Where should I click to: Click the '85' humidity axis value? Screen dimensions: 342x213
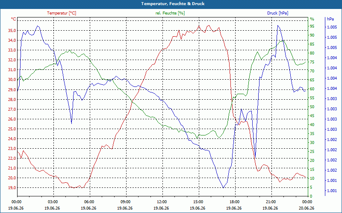[312, 44]
